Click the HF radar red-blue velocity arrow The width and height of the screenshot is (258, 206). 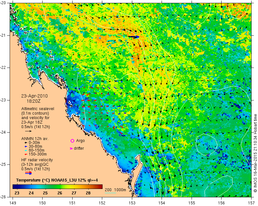pos(28,173)
